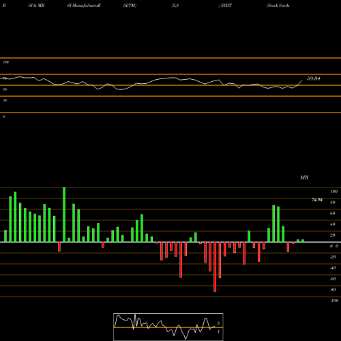Click the 'Stock Yards' header text
The height and width of the screenshot is (341, 341).
[278, 5]
